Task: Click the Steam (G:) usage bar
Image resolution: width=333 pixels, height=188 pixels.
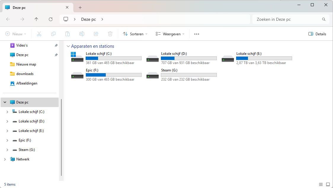Action: [189, 75]
